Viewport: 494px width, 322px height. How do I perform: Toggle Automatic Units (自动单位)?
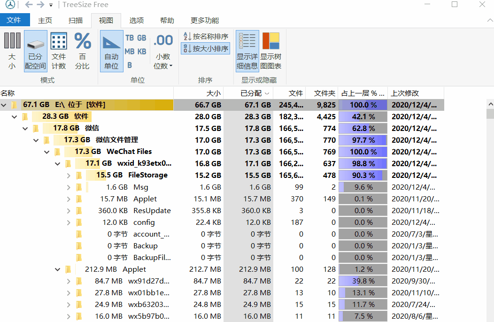click(x=112, y=51)
